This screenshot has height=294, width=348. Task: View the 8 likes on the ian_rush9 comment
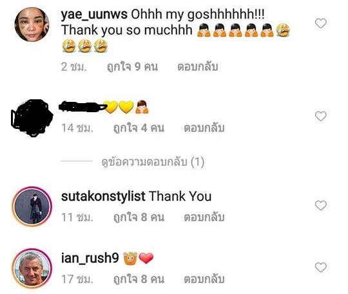[139, 279]
